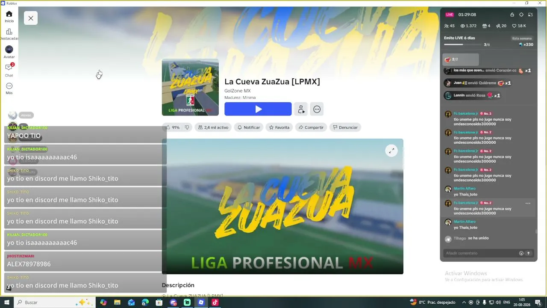Open Copilot from the taskbar

103,302
